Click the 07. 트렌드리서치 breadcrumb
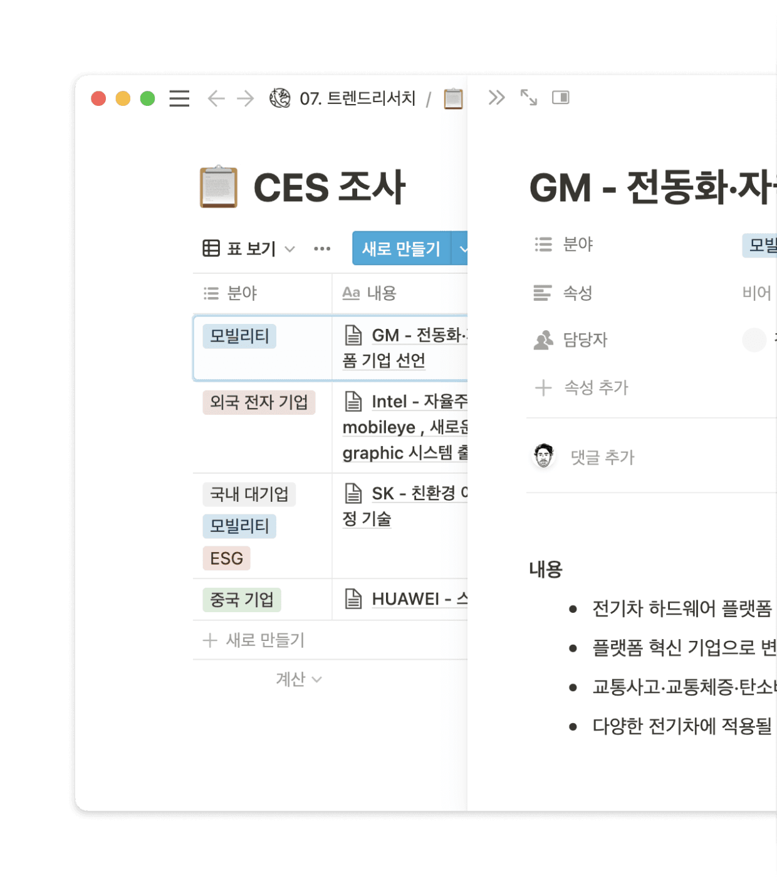This screenshot has height=886, width=777. (x=357, y=98)
